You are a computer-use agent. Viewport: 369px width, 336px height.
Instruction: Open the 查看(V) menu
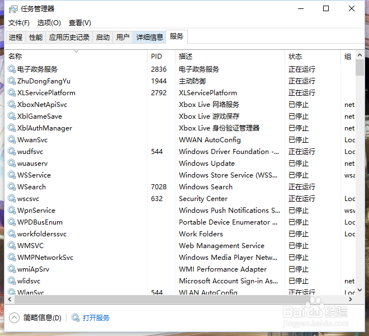80,23
